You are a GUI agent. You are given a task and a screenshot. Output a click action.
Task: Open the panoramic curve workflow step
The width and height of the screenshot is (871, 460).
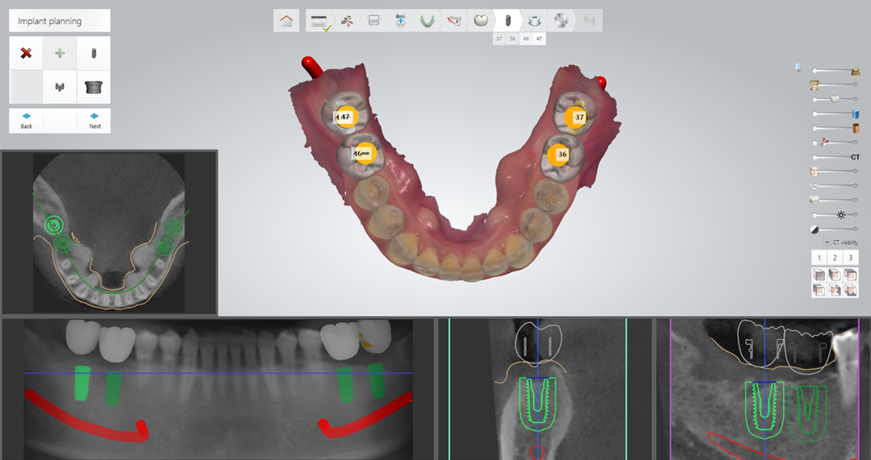pyautogui.click(x=427, y=20)
